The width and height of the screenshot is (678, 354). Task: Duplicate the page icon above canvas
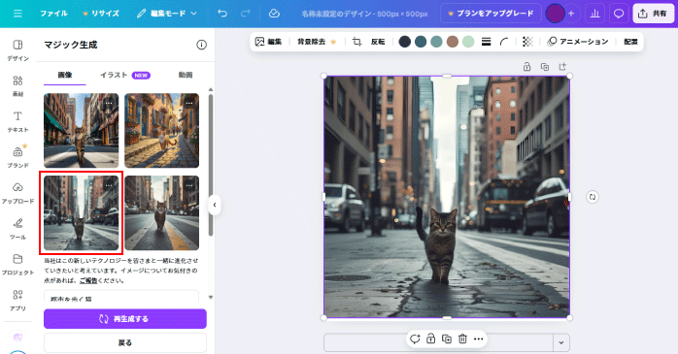545,67
